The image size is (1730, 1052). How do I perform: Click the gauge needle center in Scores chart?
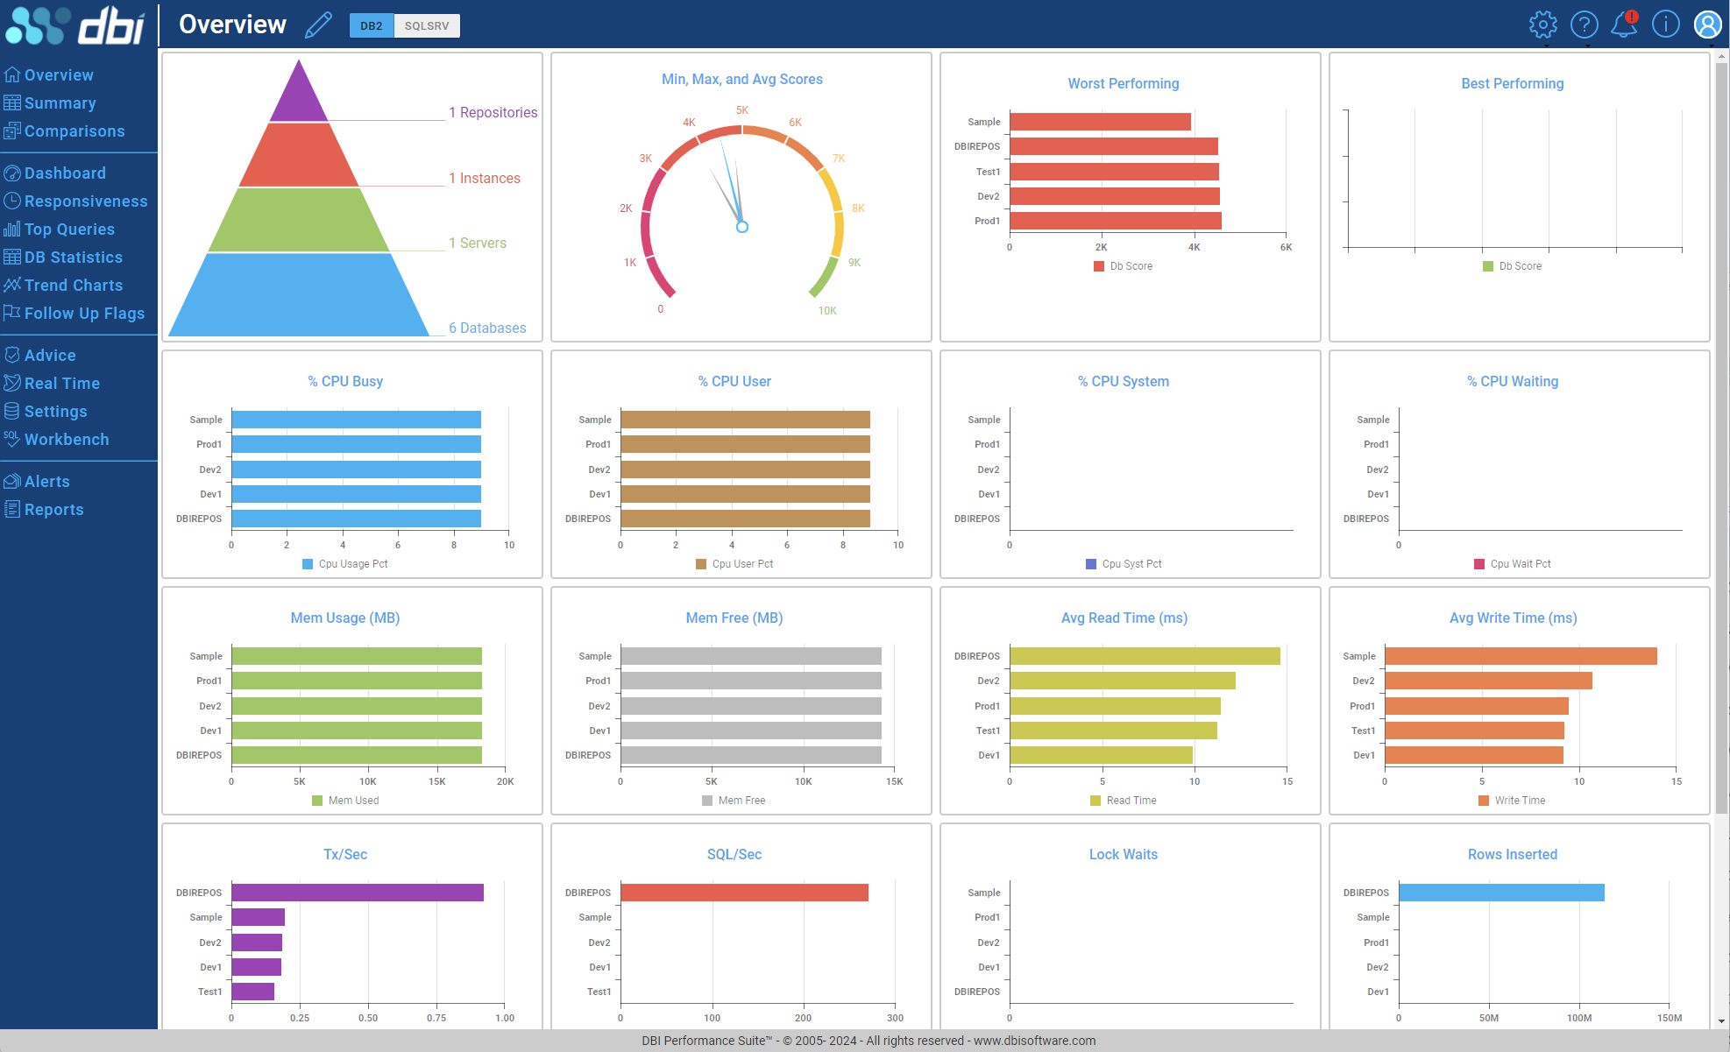click(x=742, y=227)
